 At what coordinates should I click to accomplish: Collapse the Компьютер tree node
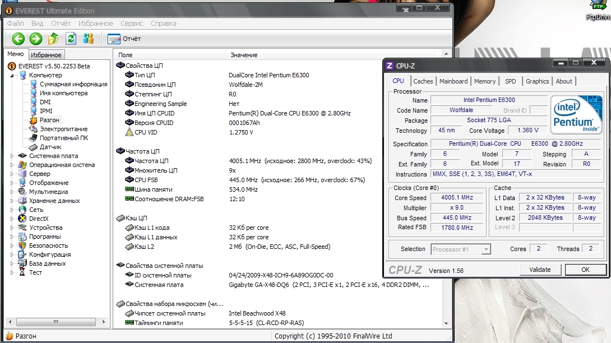point(12,75)
